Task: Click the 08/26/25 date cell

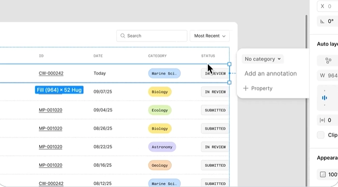Action: click(103, 128)
